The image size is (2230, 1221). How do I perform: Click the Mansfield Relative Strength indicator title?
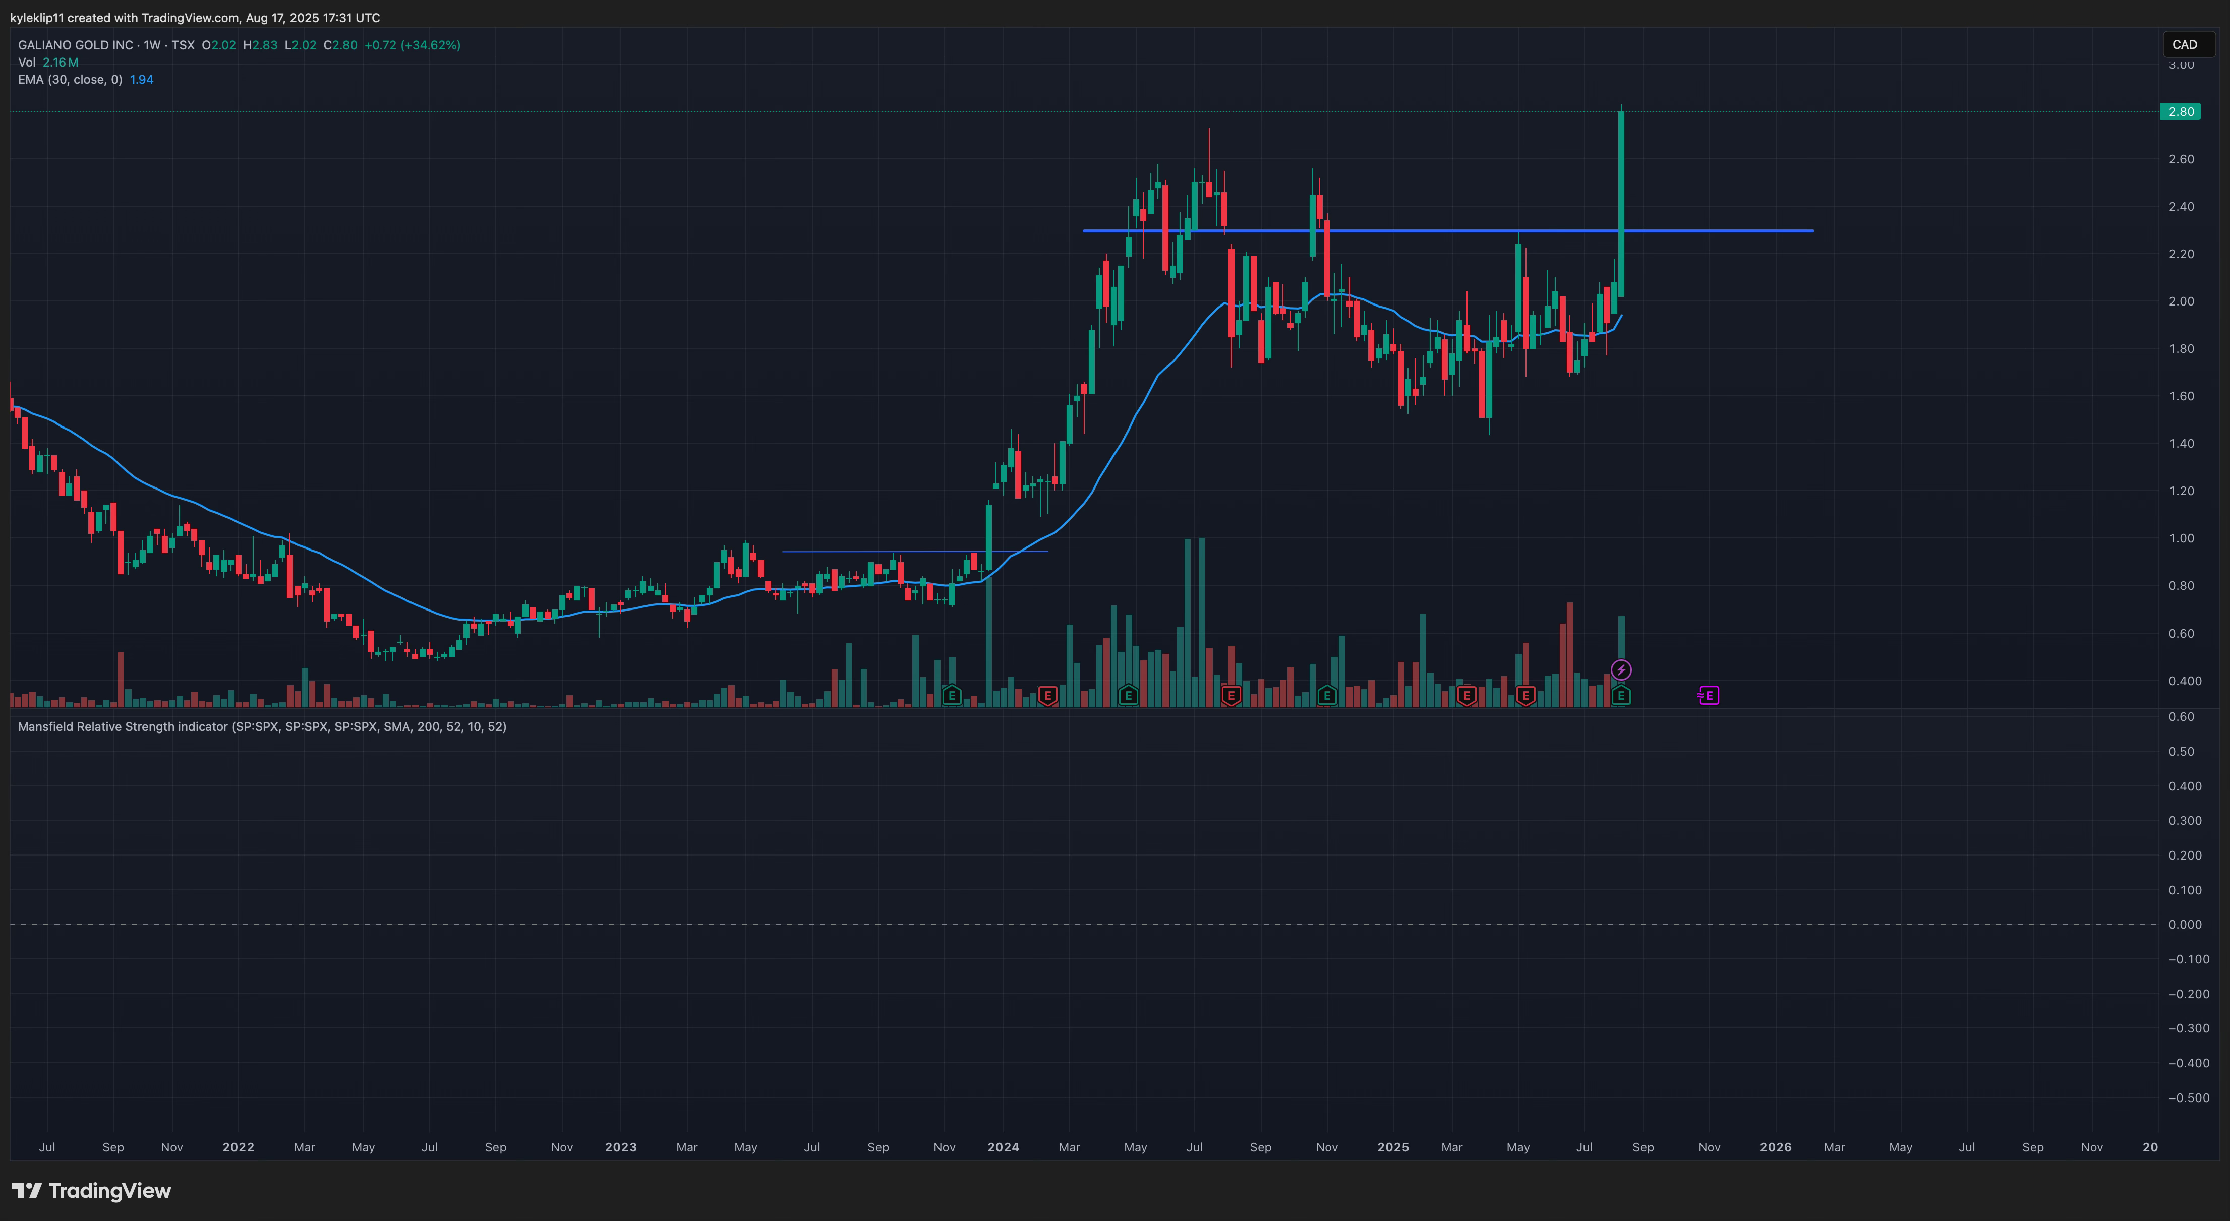[x=123, y=727]
